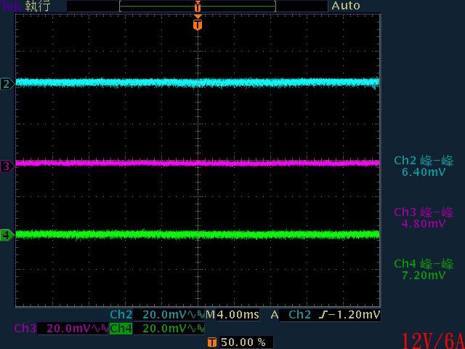The width and height of the screenshot is (465, 349).
Task: Click the orange trigger position T marker
Action: (x=198, y=25)
